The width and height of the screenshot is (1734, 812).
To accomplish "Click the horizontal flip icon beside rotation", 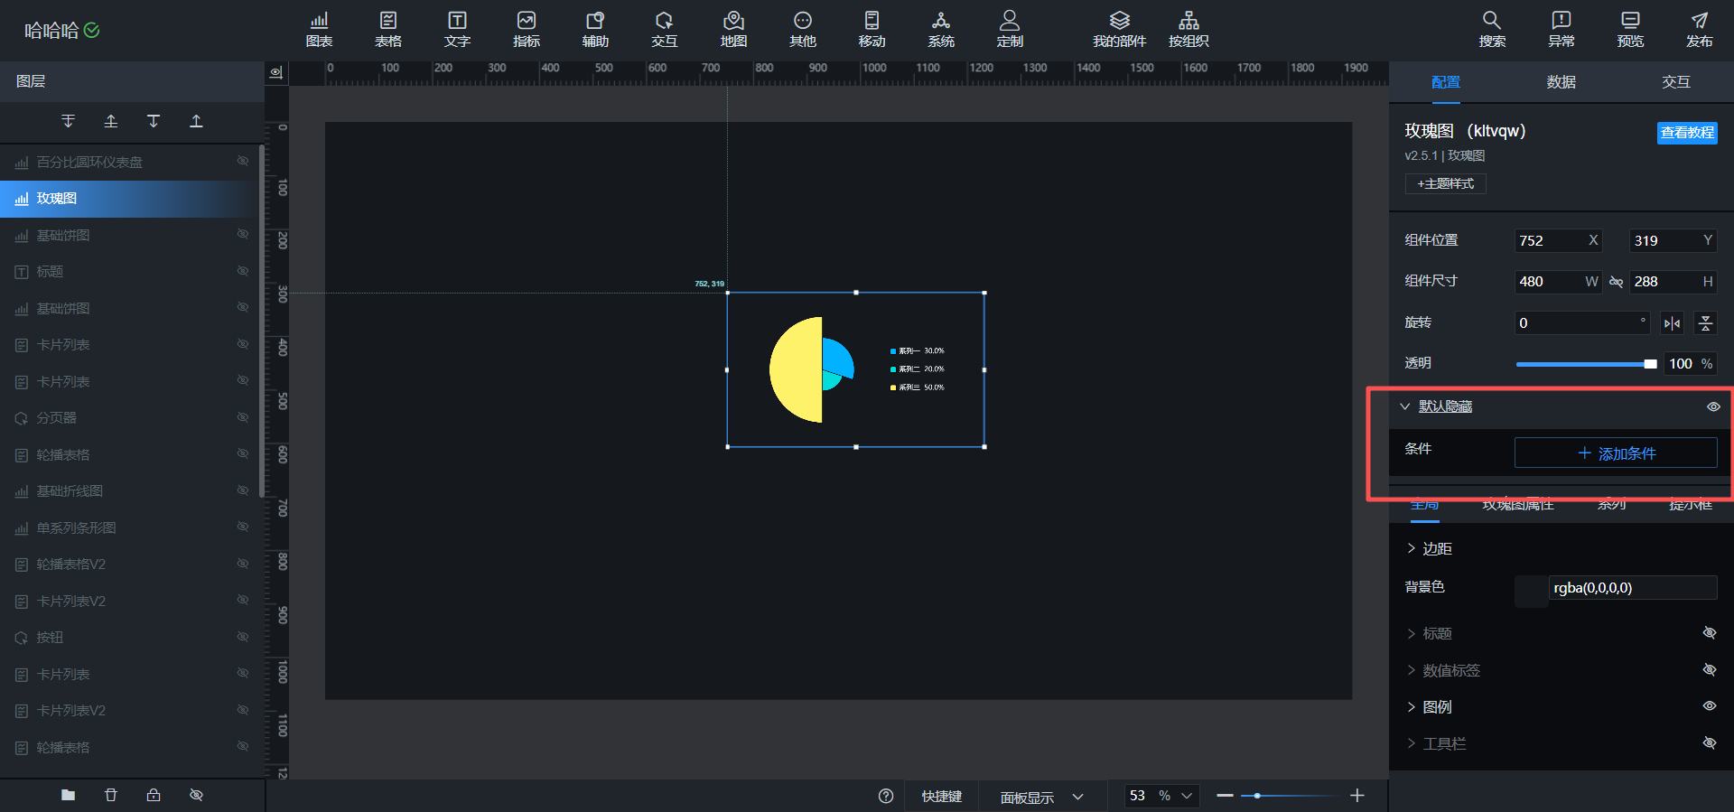I will [x=1672, y=323].
